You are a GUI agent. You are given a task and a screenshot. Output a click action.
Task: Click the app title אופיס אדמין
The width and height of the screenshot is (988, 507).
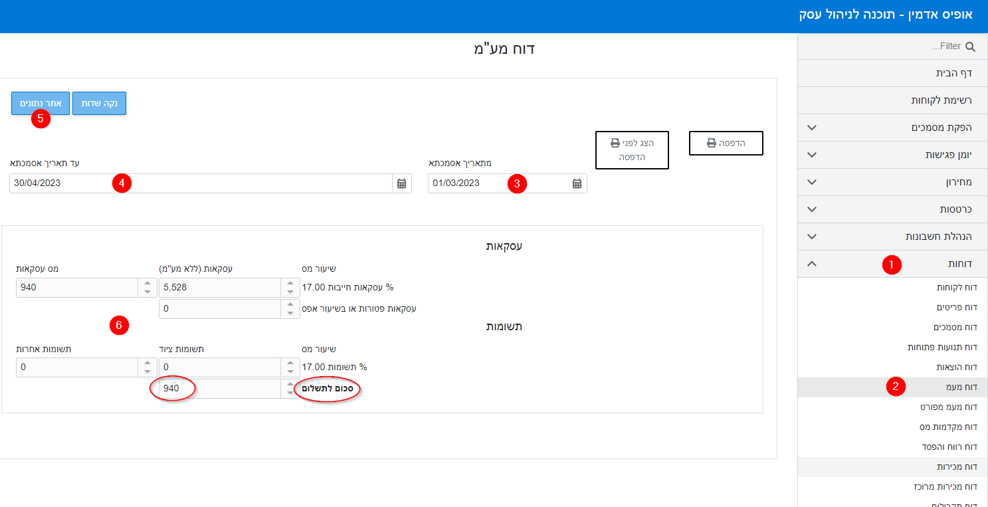(x=887, y=14)
